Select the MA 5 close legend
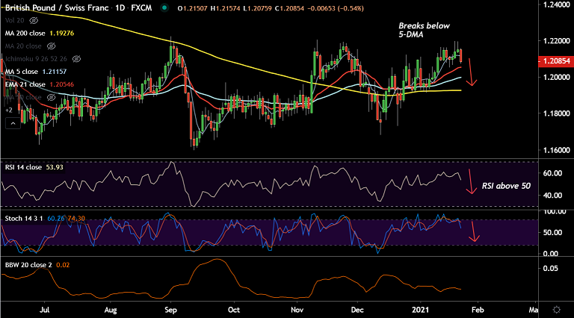 [21, 72]
